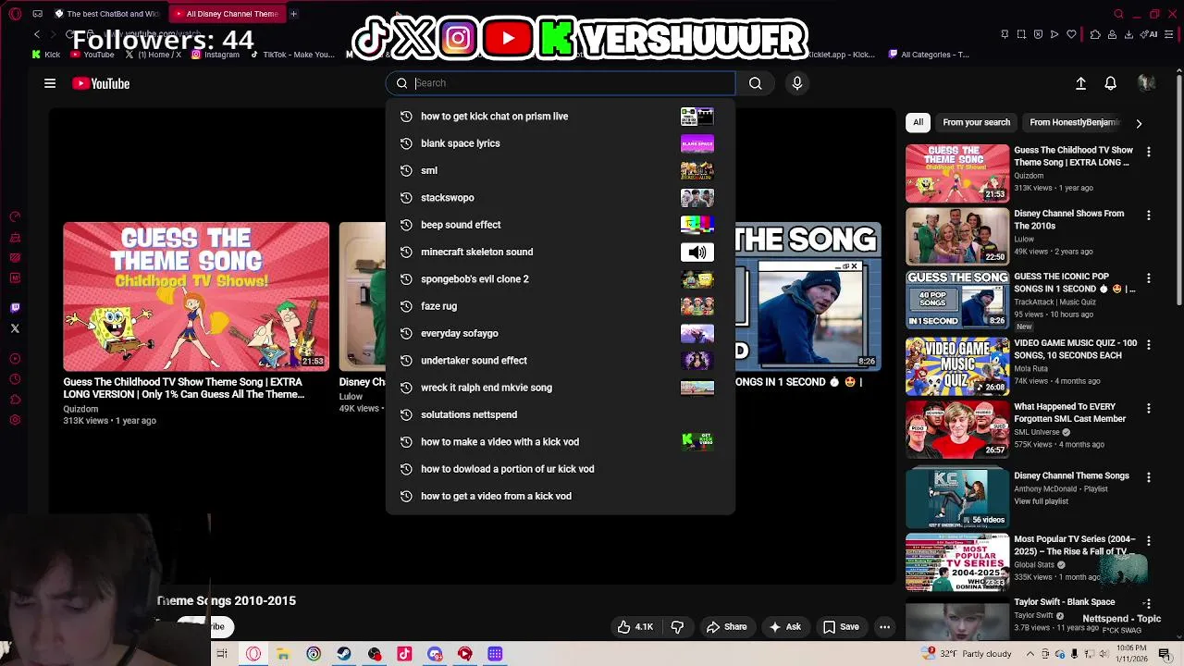Open Twitch in the Opera GX sidebar
This screenshot has width=1184, height=666.
click(x=15, y=308)
